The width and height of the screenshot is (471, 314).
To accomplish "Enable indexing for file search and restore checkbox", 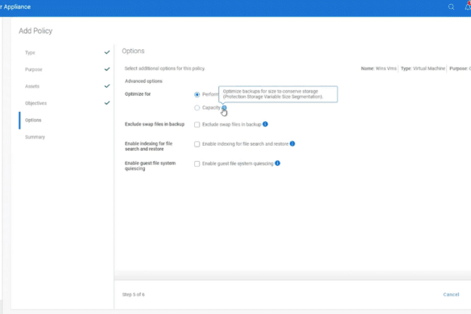I will click(196, 144).
